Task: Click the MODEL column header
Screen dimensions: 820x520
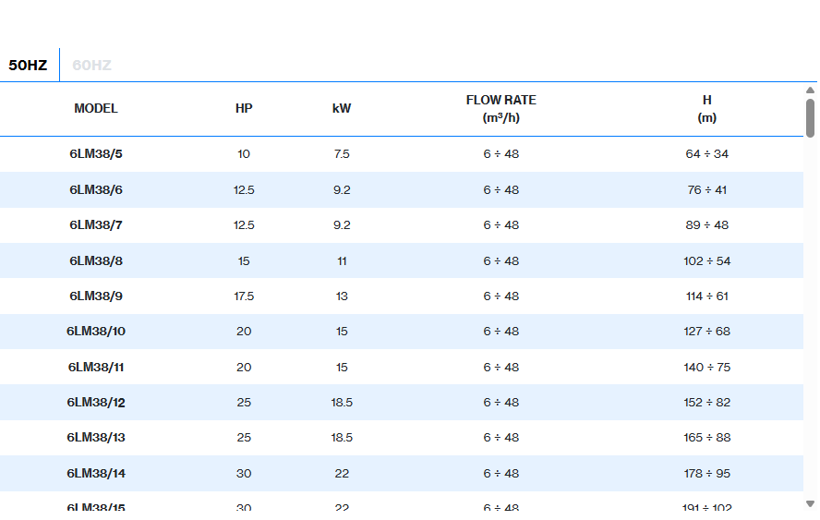Action: 96,109
